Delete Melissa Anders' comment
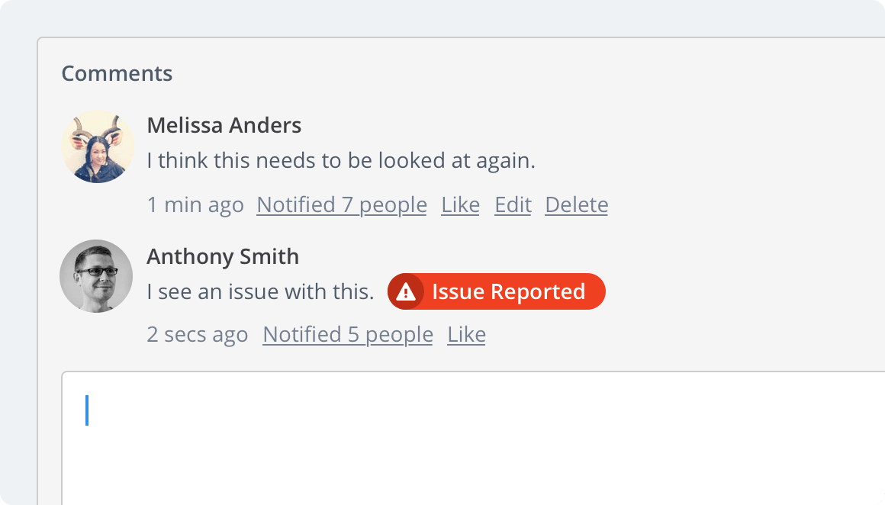This screenshot has height=505, width=885. pyautogui.click(x=576, y=204)
